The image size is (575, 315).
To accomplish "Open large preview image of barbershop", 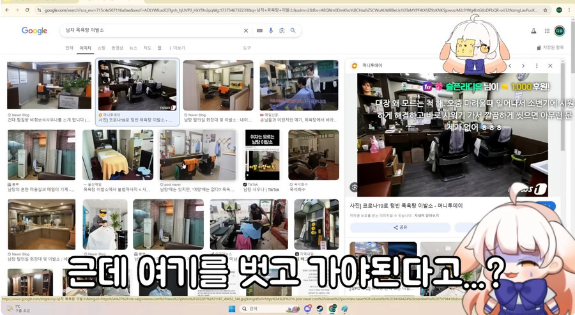I will (x=452, y=135).
